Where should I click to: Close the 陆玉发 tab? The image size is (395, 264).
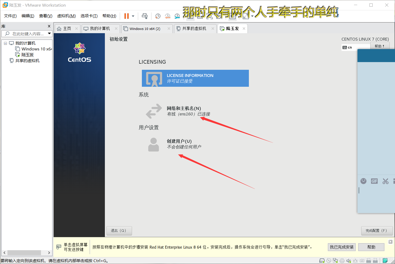click(244, 29)
